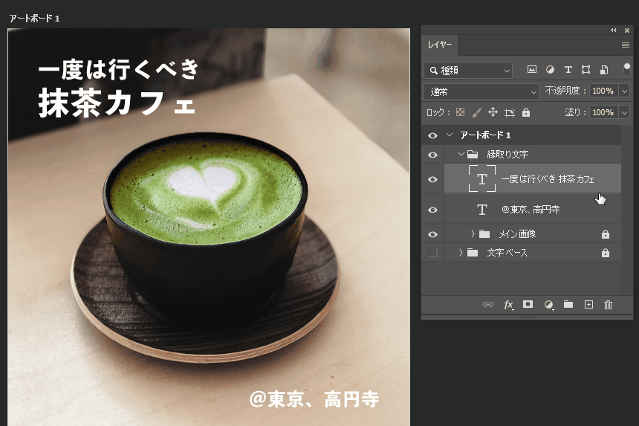Image resolution: width=639 pixels, height=426 pixels.
Task: Select the 一度は行くべき 抹茶カフェ layer thumbnail
Action: [x=482, y=178]
